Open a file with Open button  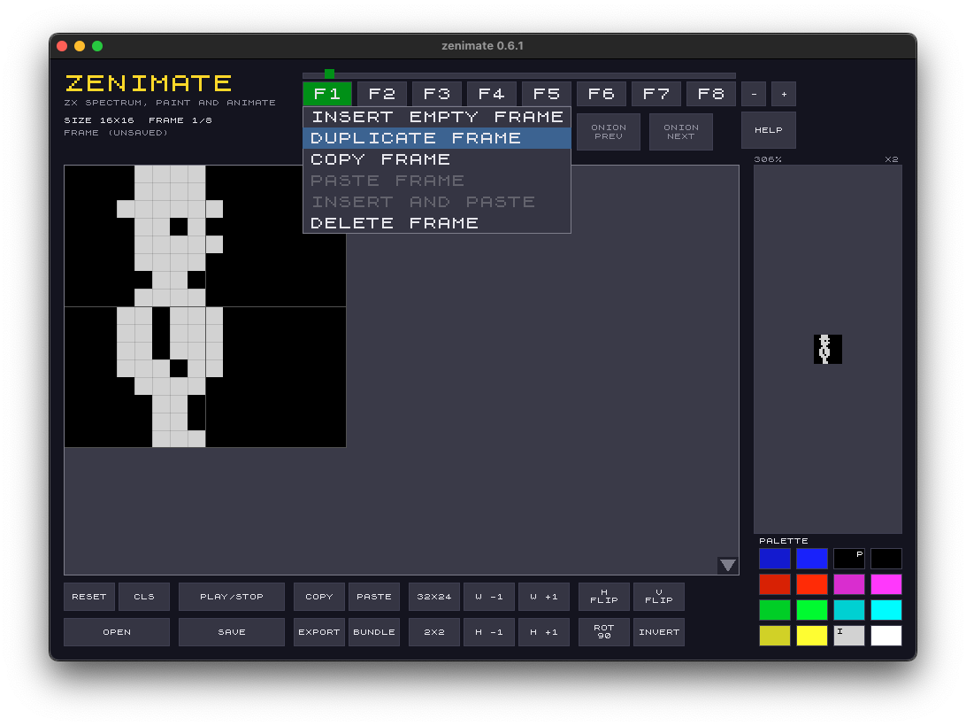(x=117, y=631)
